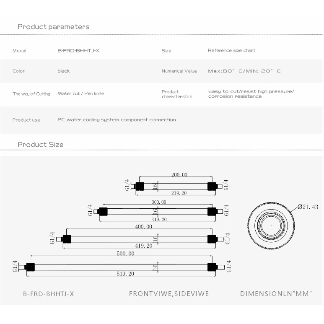Viewport: 324px width, 324px height.
Task: Click the 400.00 dimension label
Action: pyautogui.click(x=143, y=227)
